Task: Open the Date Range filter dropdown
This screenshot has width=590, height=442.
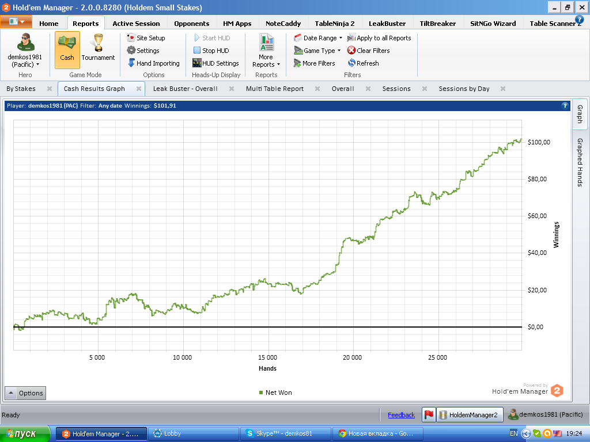Action: [x=318, y=38]
